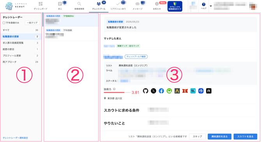Expand the account dropdown arrow
Image resolution: width=261 pixels, height=142 pixels.
211,6
